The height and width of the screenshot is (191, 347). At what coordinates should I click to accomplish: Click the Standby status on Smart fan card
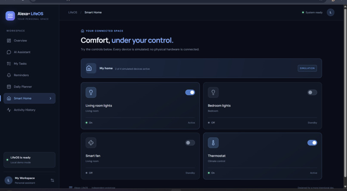pyautogui.click(x=190, y=173)
